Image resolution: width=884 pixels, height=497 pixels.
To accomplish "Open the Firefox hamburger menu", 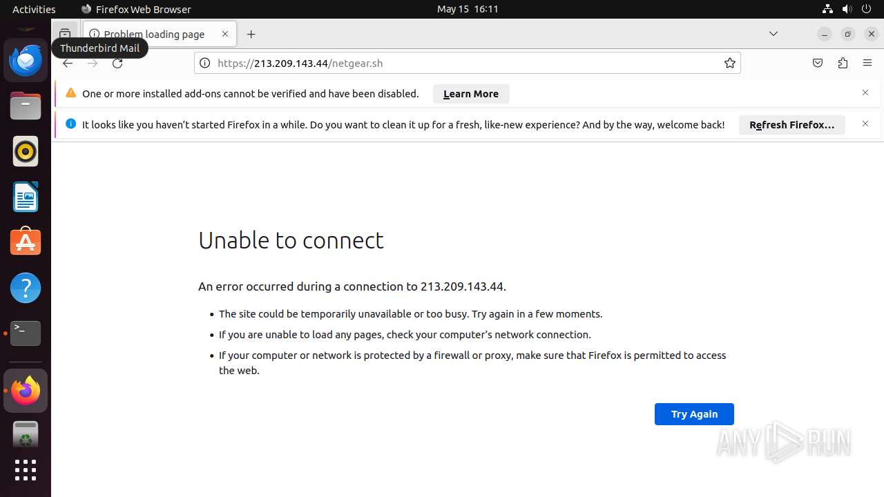I will click(867, 63).
